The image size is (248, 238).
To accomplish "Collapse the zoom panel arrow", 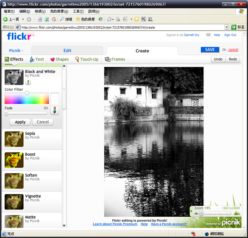I will point(191,211).
